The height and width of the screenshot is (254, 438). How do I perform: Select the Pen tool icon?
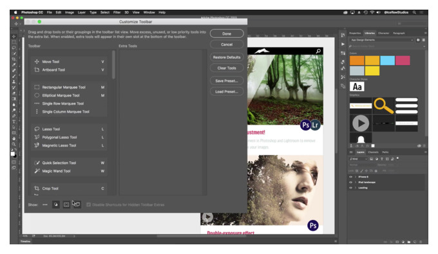tap(14, 116)
